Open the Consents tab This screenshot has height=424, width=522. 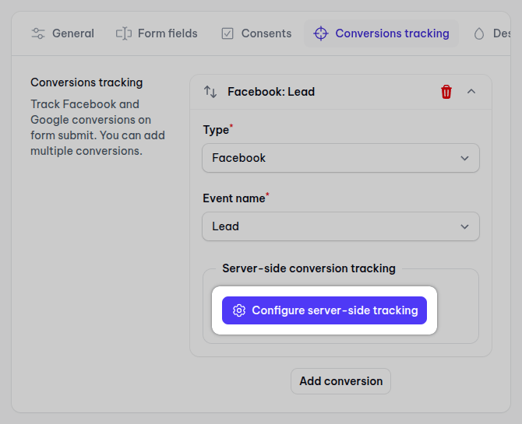pyautogui.click(x=256, y=33)
